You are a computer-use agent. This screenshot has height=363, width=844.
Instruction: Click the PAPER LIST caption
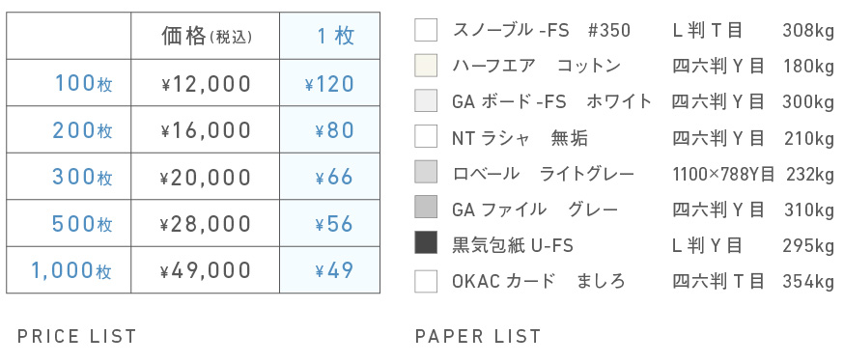click(478, 337)
